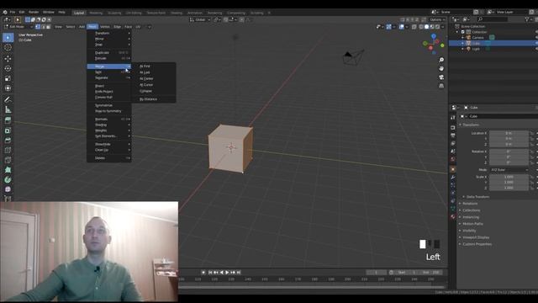The height and width of the screenshot is (303, 538).
Task: Switch to wireframe viewport shading
Action: 421,27
